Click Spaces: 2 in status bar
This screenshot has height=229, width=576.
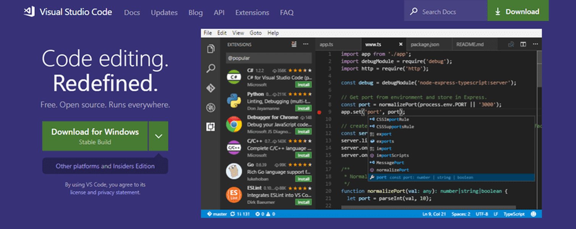(461, 214)
